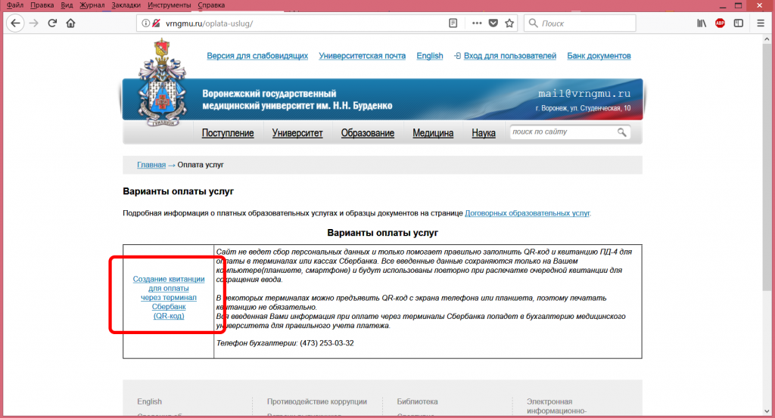This screenshot has width=775, height=418.
Task: Open footer Электронная информационно- link
Action: (556, 406)
